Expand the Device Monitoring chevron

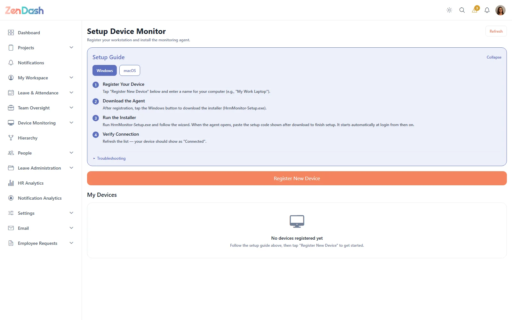click(71, 123)
